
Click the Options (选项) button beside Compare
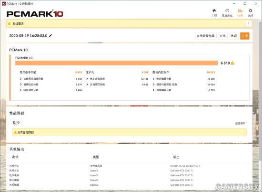tap(233, 36)
